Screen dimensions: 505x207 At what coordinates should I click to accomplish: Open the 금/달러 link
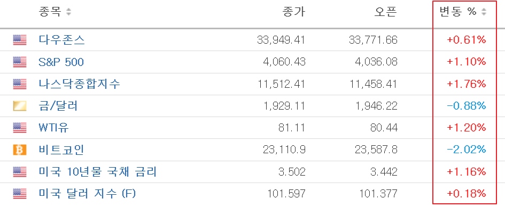[x=58, y=106]
